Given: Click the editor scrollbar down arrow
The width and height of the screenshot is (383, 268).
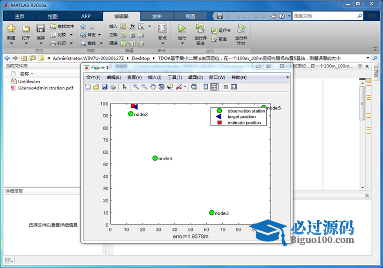Looking at the screenshot, I should tap(363, 188).
